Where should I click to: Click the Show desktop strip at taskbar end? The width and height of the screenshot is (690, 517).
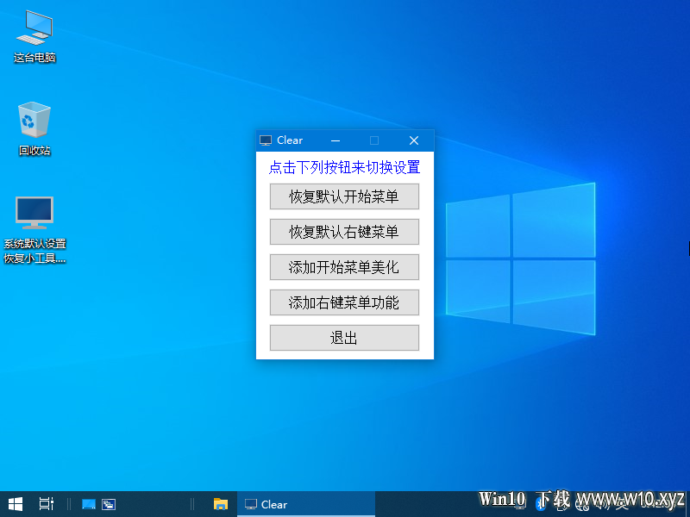pyautogui.click(x=688, y=504)
